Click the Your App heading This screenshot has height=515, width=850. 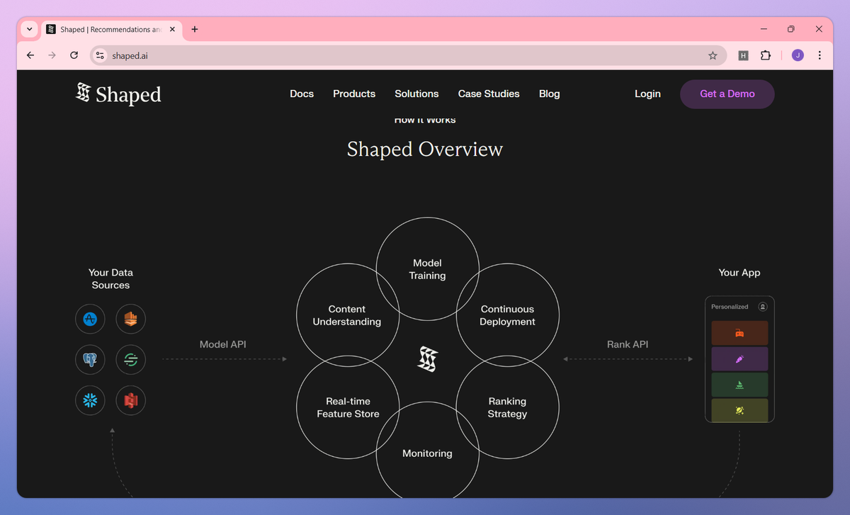click(x=739, y=273)
